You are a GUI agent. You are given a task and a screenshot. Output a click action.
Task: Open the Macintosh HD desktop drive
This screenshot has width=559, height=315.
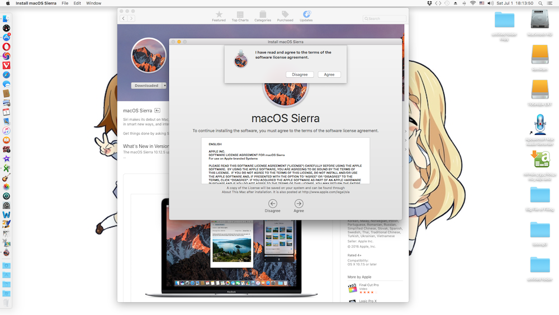(x=539, y=21)
